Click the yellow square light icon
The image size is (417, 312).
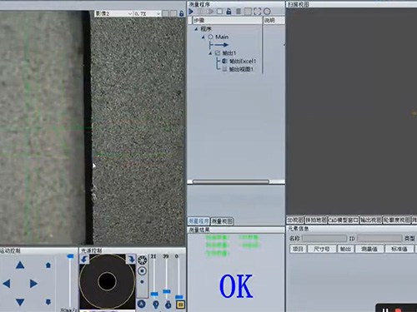point(180,305)
